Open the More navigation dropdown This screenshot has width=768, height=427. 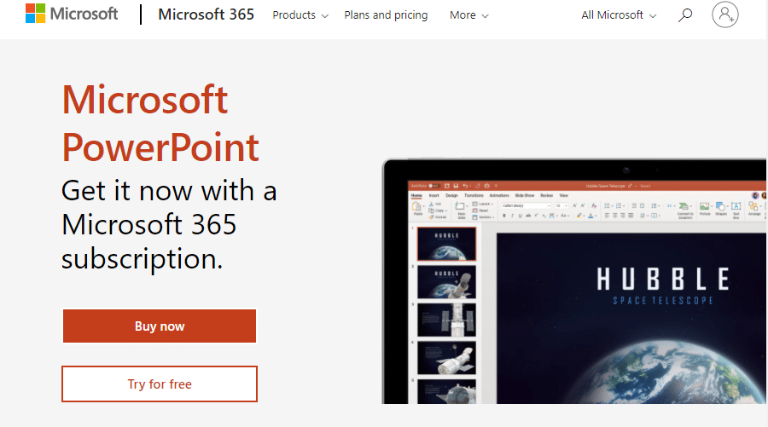click(469, 15)
